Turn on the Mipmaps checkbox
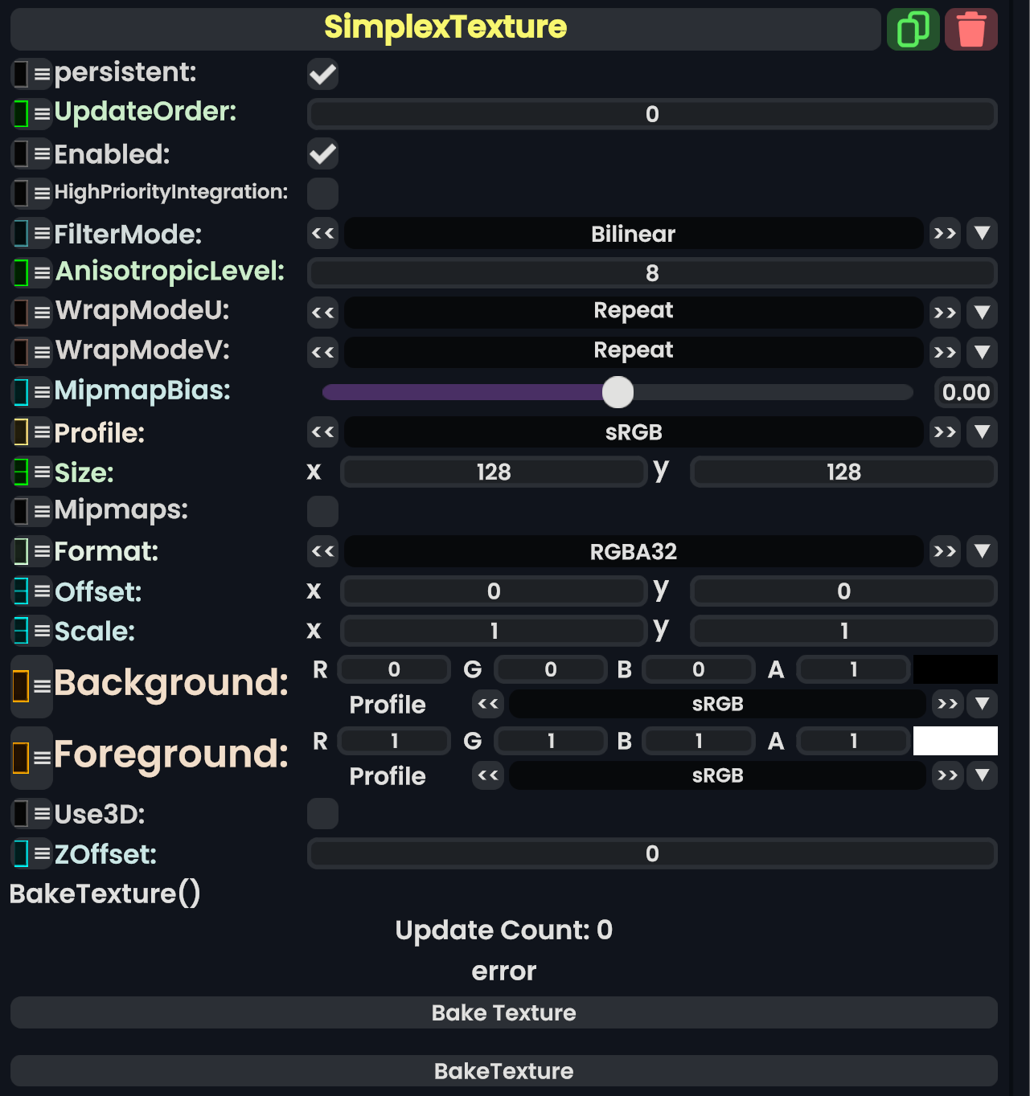 pos(322,511)
